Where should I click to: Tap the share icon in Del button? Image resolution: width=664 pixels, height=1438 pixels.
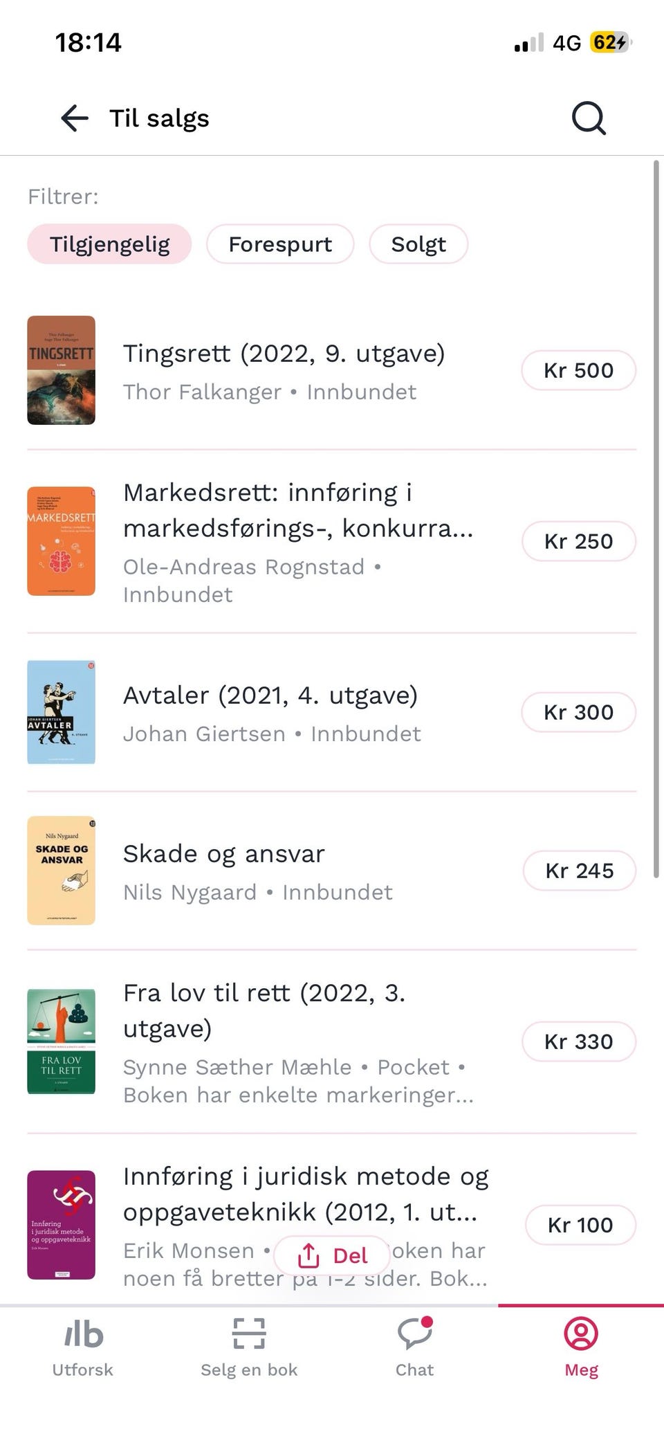308,1255
